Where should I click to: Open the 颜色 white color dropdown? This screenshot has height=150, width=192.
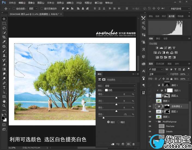click(x=120, y=90)
